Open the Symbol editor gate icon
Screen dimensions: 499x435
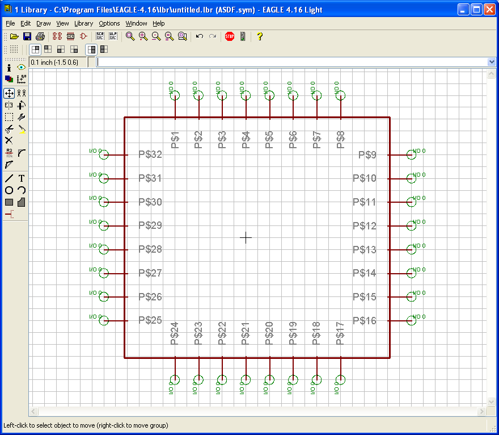83,36
